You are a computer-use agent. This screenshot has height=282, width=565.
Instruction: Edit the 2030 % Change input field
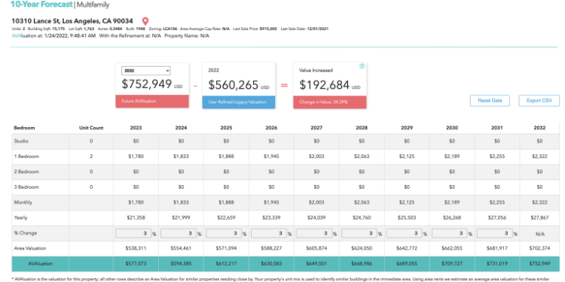[x=450, y=233]
